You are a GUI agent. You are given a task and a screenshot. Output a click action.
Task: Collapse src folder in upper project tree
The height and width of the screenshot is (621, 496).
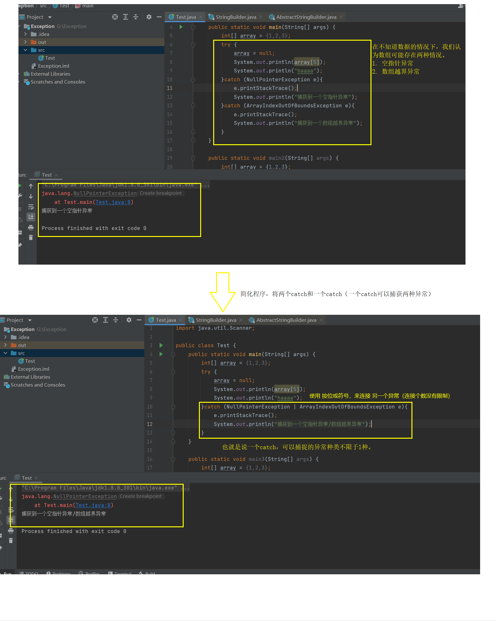25,50
